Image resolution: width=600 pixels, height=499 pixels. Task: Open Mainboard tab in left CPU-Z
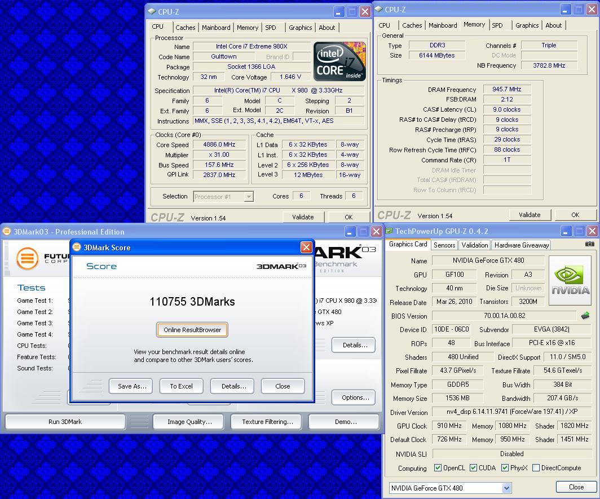[216, 28]
